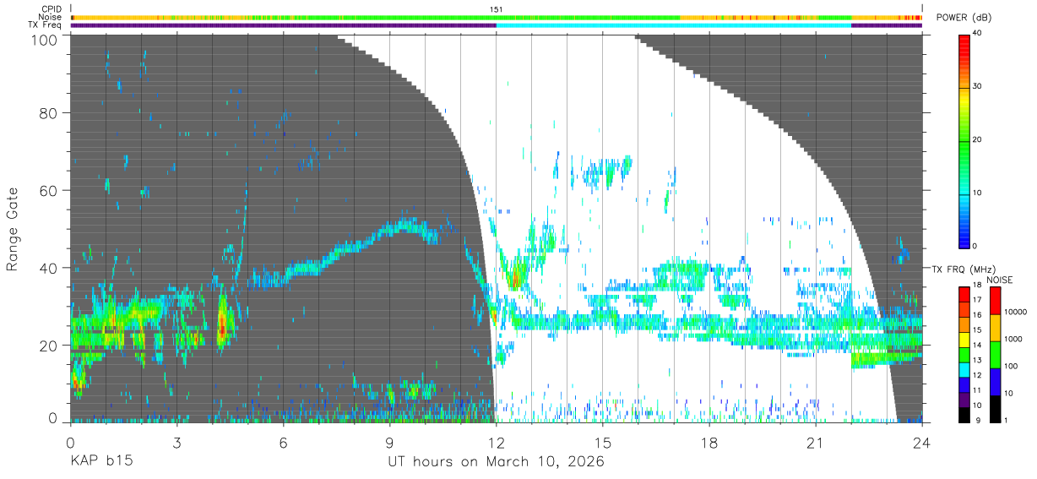Click the yellow swatch in TX FRQ legend
Screen dimensions: 1037x479
click(x=964, y=340)
